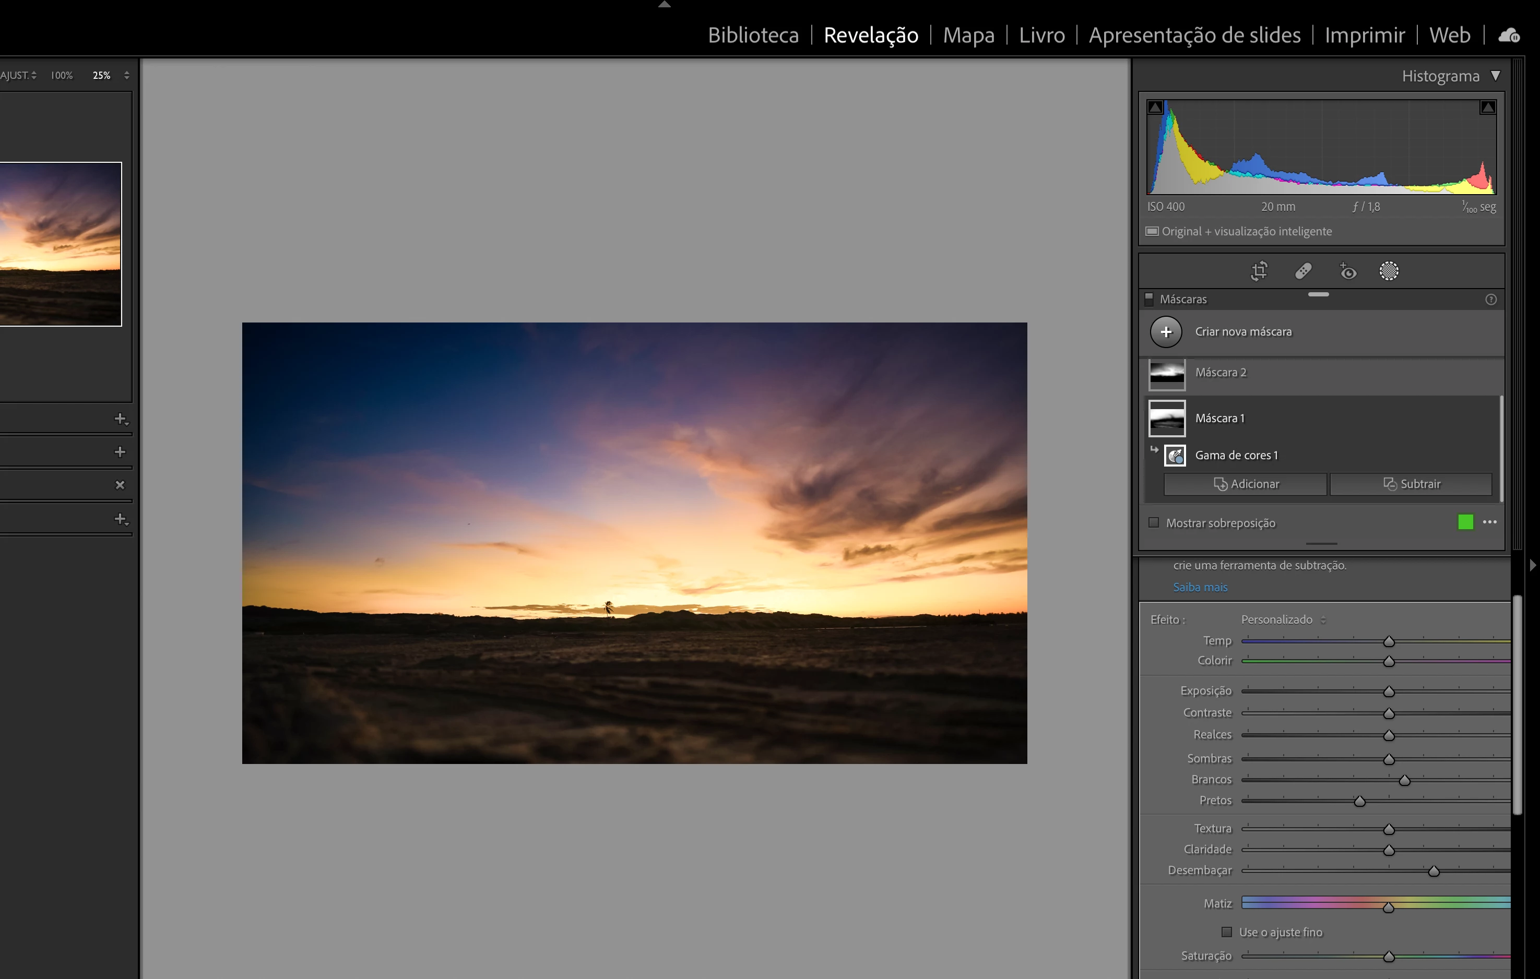Click the plus icon beside Criar nova máscara

point(1166,332)
